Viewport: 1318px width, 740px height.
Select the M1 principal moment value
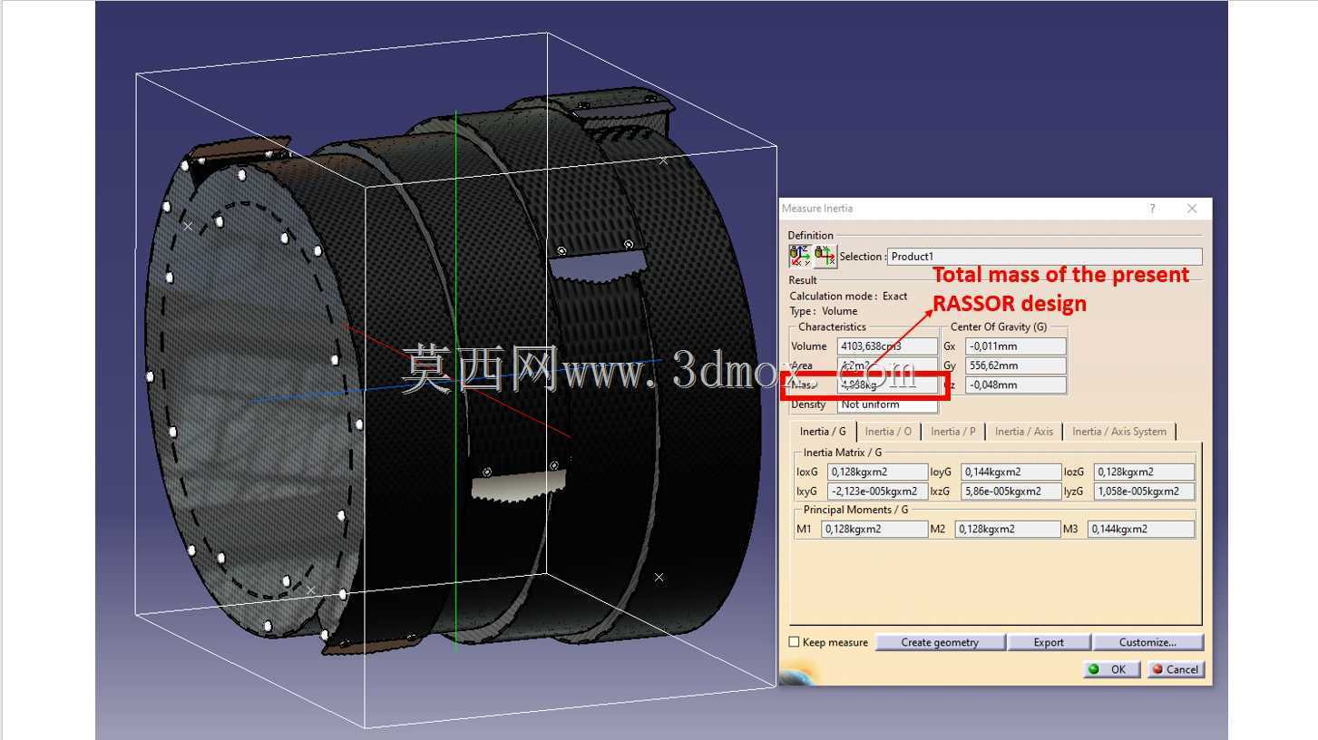click(874, 529)
